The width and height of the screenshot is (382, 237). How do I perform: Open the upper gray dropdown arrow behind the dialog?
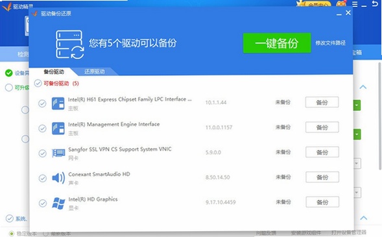(x=357, y=163)
